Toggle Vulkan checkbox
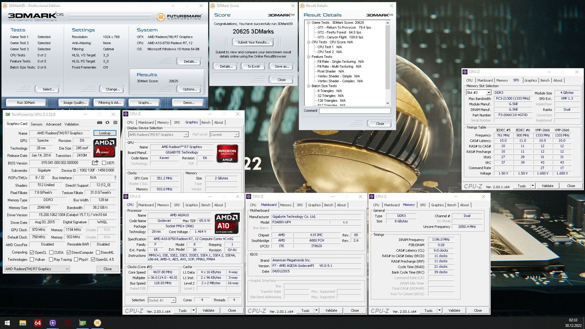Screen dimensions: 585x329 32,260
